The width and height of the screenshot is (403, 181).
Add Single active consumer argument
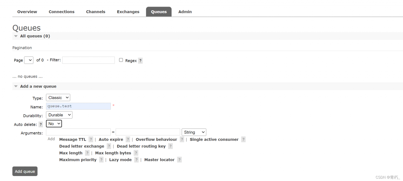(x=214, y=140)
